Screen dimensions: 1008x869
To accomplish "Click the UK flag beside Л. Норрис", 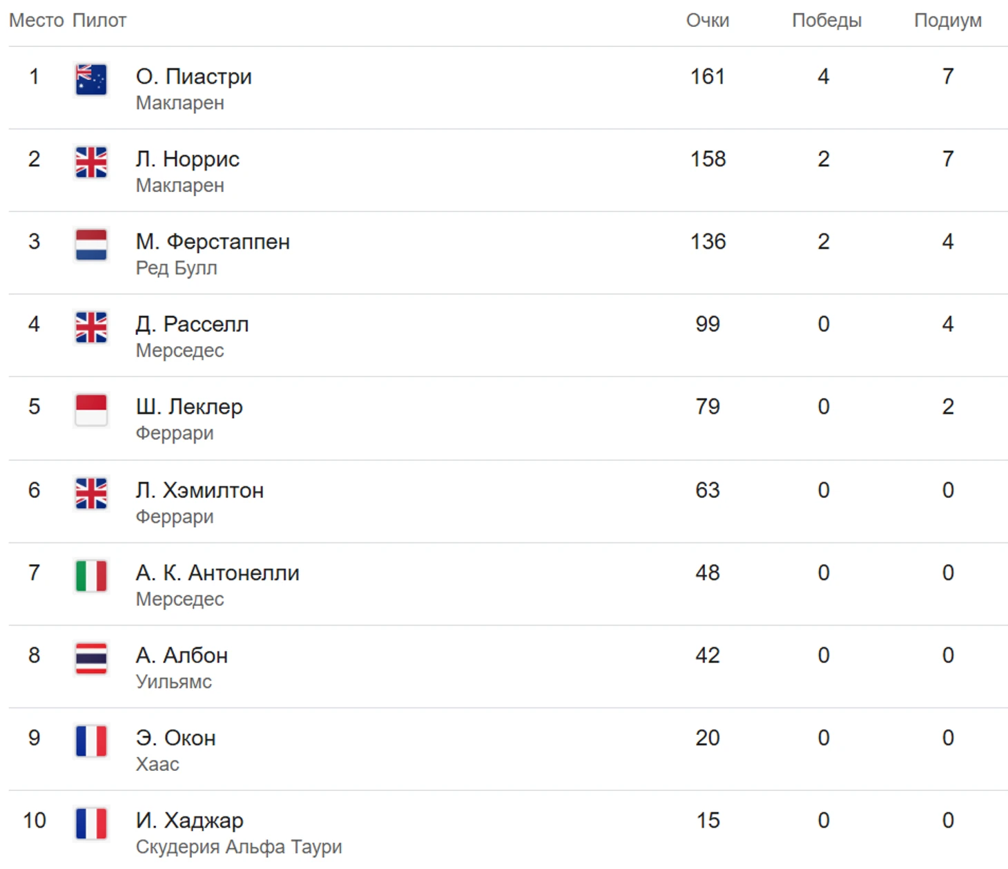I will coord(91,162).
